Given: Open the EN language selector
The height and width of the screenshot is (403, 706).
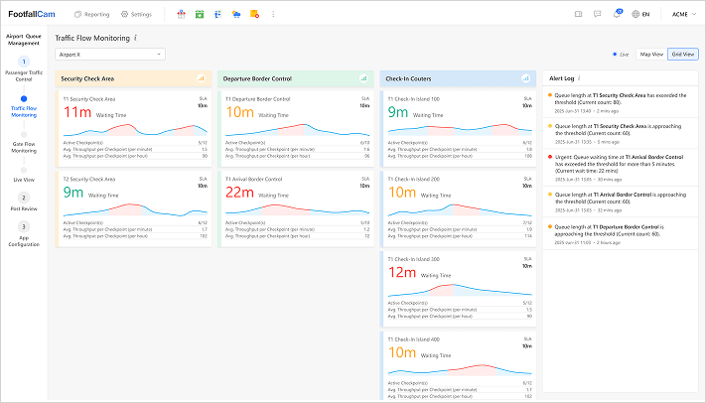Looking at the screenshot, I should click(x=640, y=15).
